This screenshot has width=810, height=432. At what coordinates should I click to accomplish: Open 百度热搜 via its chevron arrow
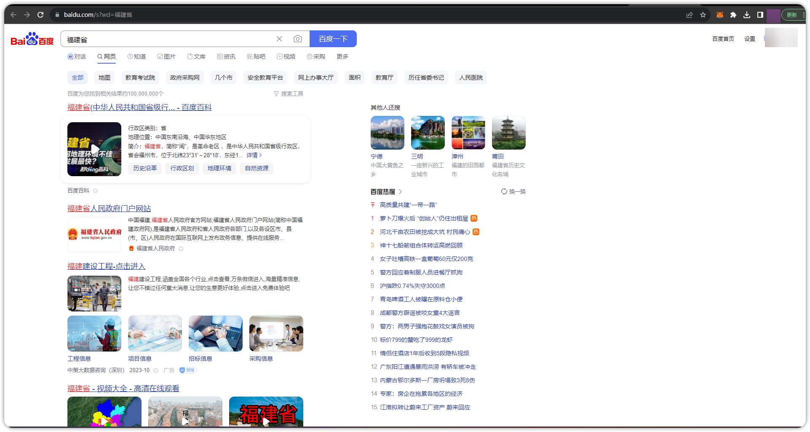[x=401, y=191]
